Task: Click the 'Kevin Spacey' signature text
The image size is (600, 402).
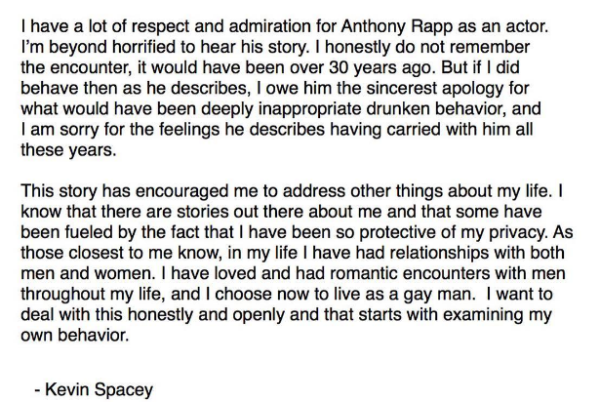Action: click(x=100, y=389)
